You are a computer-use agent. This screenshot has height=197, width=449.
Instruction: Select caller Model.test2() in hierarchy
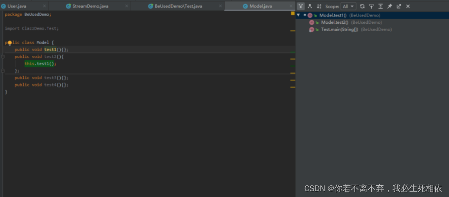click(x=334, y=22)
